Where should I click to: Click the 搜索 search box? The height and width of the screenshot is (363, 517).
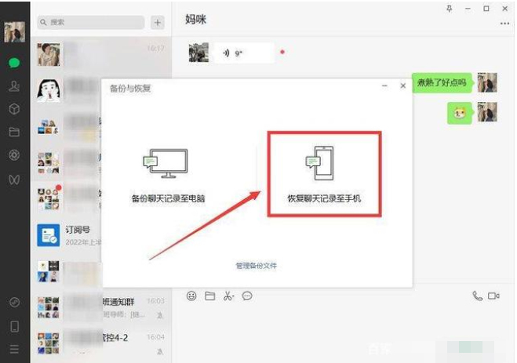click(x=92, y=22)
